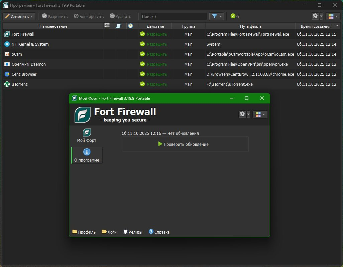Click the scroll-page column header icon
Screen dimensions: 343x267
(119, 26)
